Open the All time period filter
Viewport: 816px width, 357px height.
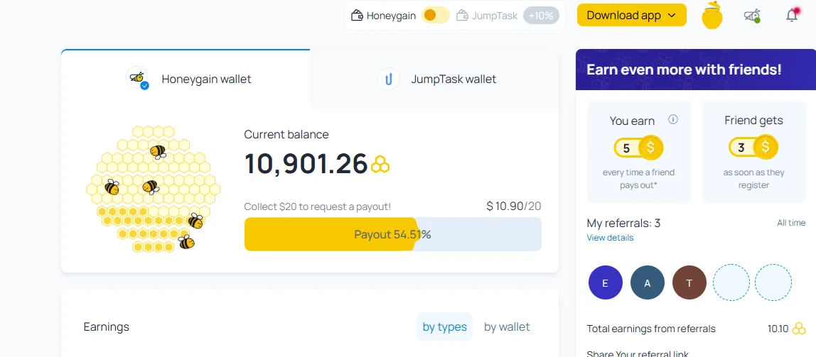(791, 223)
